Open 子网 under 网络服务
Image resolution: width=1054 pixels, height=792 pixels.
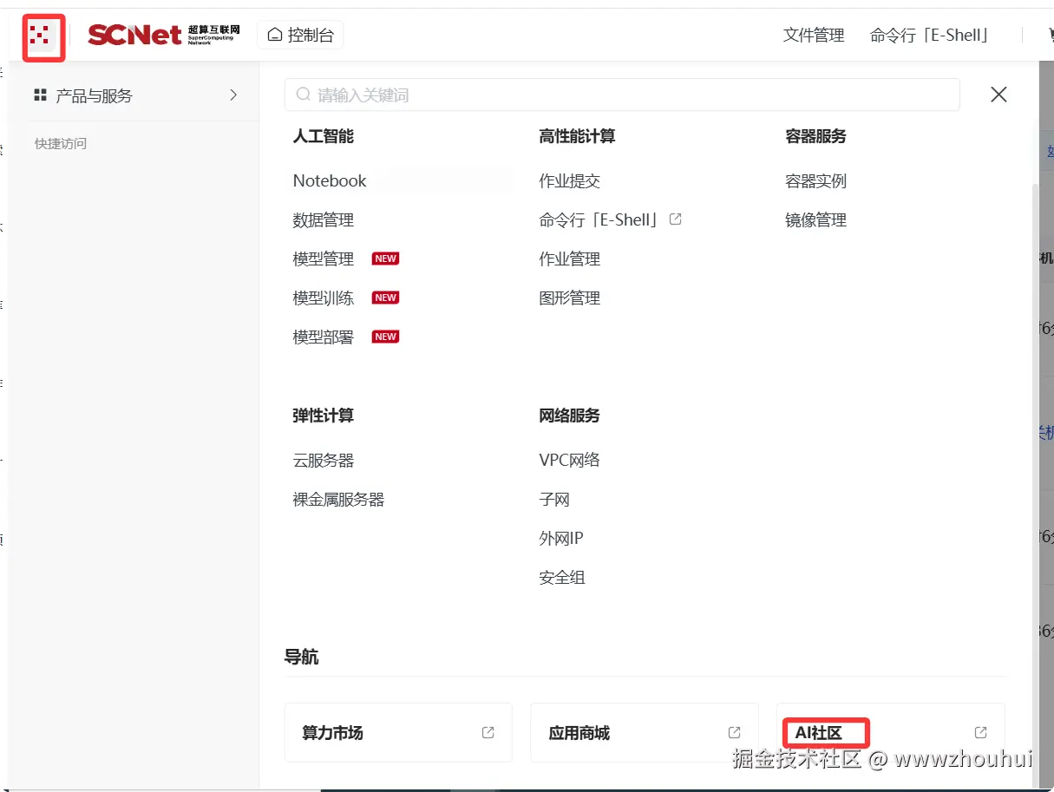(554, 499)
